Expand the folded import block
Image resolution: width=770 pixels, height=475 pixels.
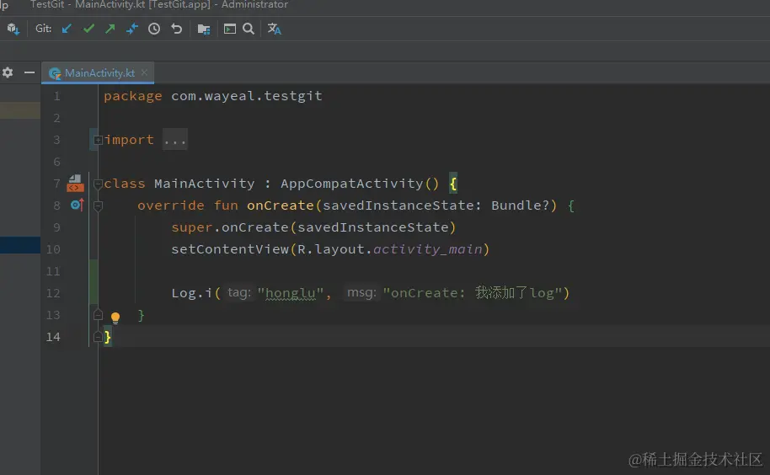click(98, 141)
